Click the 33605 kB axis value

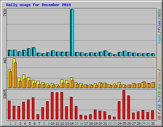coord(5,94)
